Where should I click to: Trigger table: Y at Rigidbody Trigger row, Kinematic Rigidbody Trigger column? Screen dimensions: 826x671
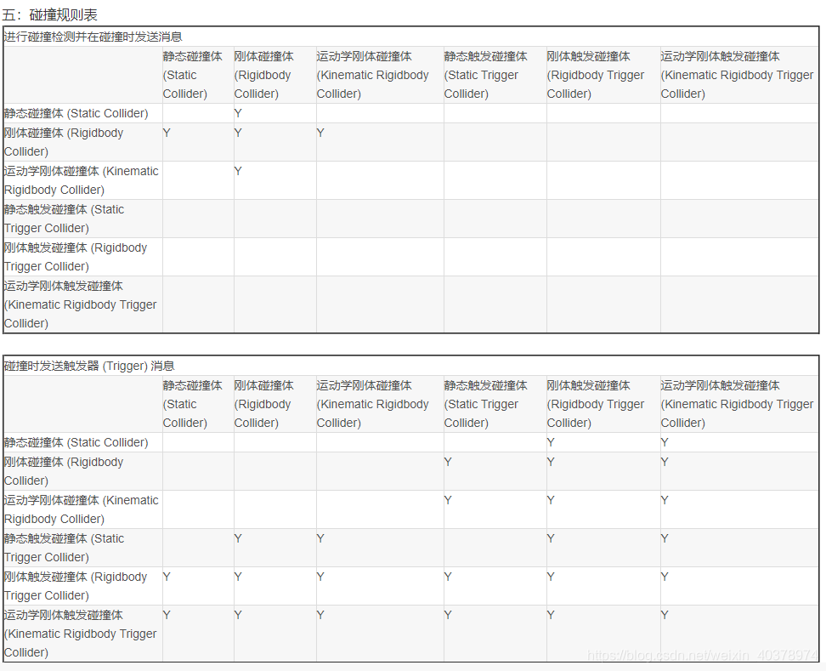point(665,577)
